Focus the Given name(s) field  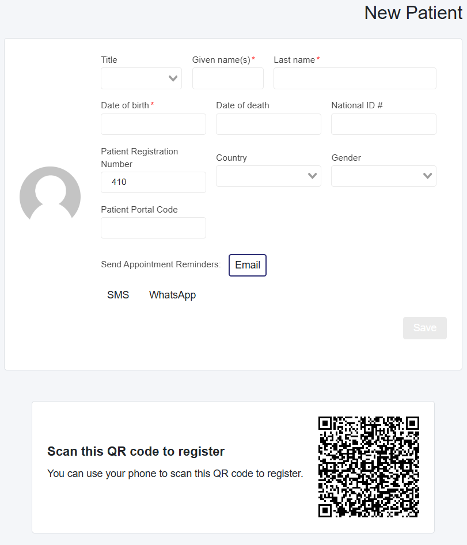228,78
